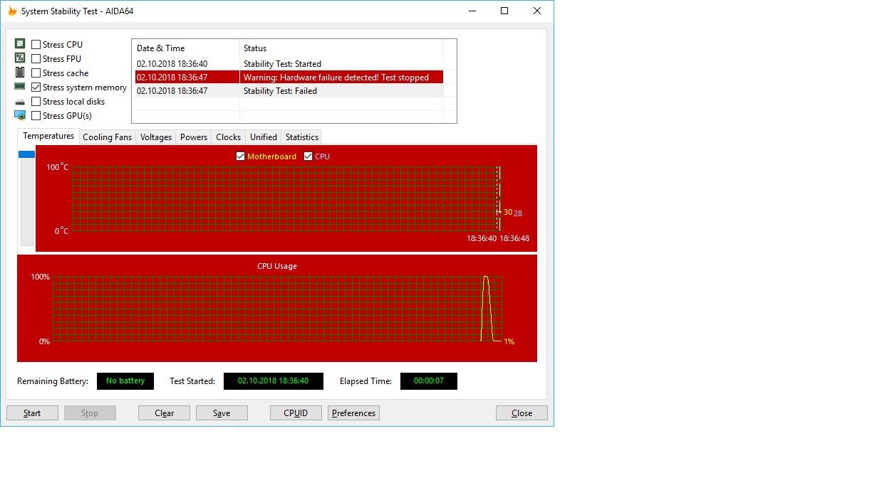Click the Test Started time field
882x500 pixels.
click(274, 381)
